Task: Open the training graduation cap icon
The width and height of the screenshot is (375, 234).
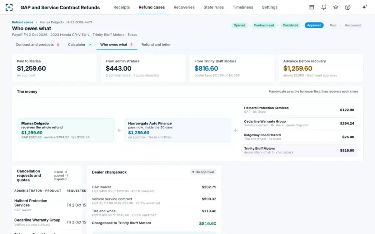Action: [x=336, y=7]
